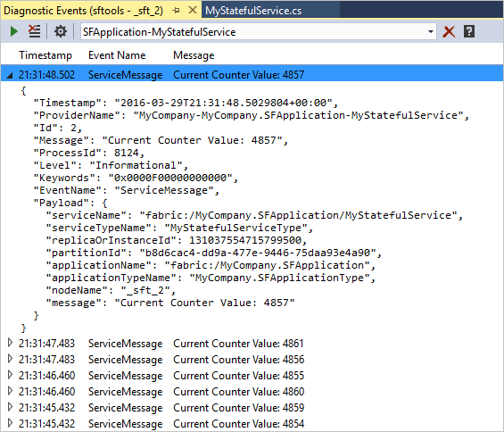Click the "ProcessId": 8124 line
Viewport: 504px width, 432px height.
89,153
